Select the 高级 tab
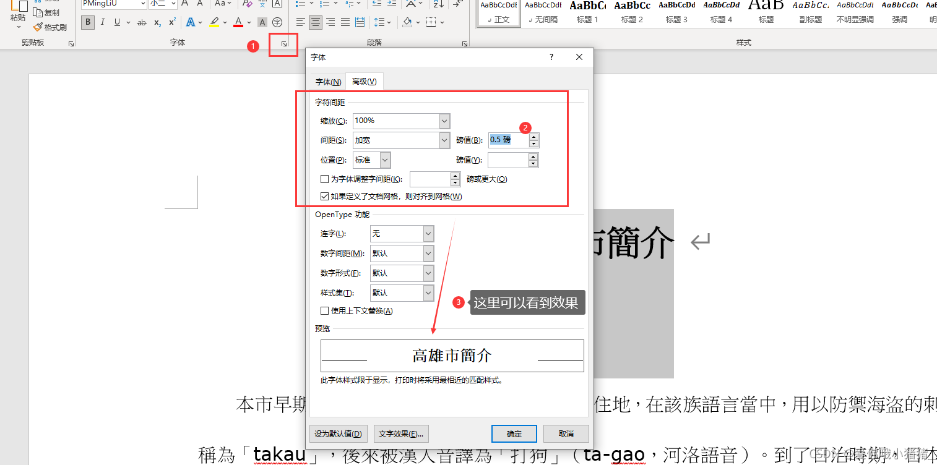 [x=364, y=81]
